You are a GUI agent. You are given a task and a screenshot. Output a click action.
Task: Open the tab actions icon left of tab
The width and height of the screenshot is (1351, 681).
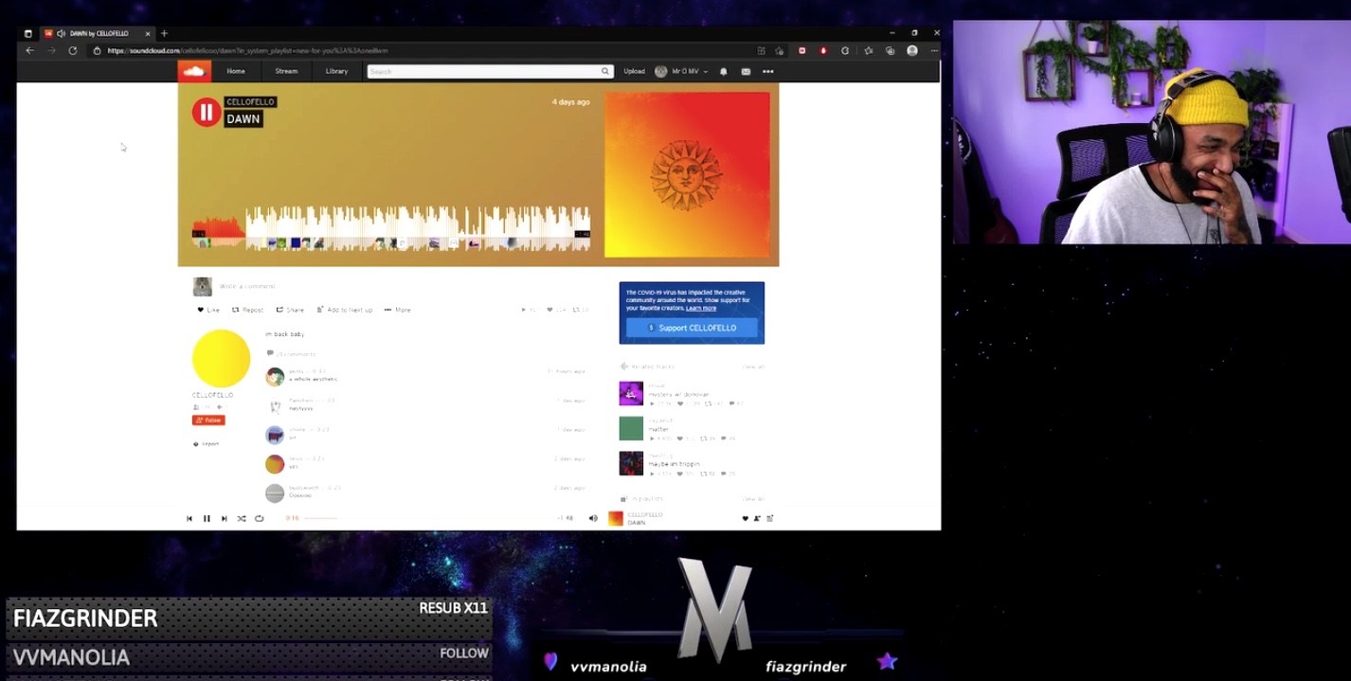coord(27,33)
